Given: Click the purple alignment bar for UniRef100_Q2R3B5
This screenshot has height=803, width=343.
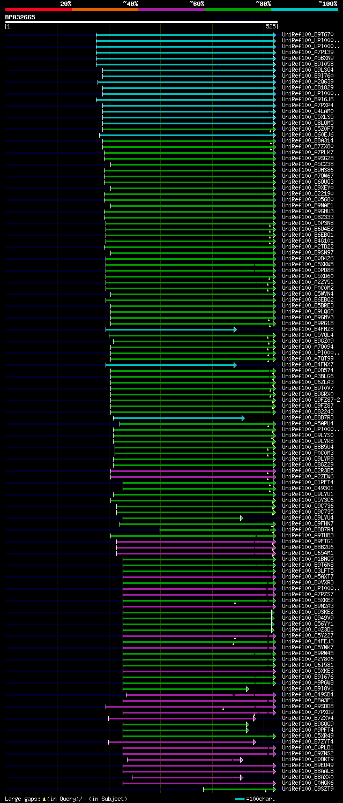Looking at the screenshot, I should pos(193,471).
